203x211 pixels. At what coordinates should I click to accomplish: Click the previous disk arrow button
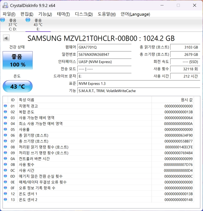pyautogui.click(x=6, y=38)
